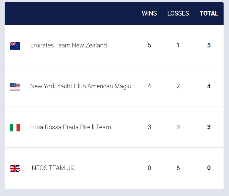Open Luna Rossa Prada Pirelli Team name
Viewport: 229px width, 196px height.
[x=71, y=127]
